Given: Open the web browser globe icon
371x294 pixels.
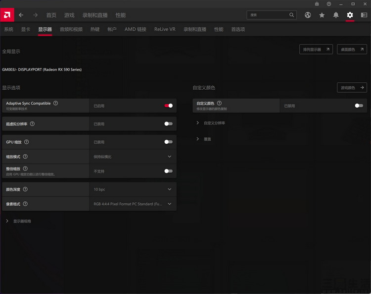Looking at the screenshot, I should (x=308, y=15).
